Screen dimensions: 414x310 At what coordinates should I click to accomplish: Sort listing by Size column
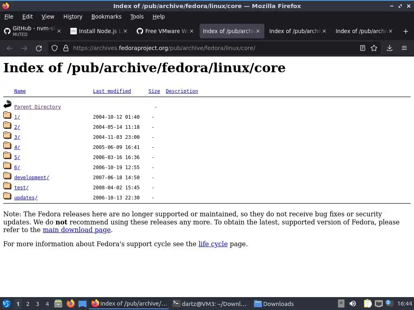tap(154, 91)
